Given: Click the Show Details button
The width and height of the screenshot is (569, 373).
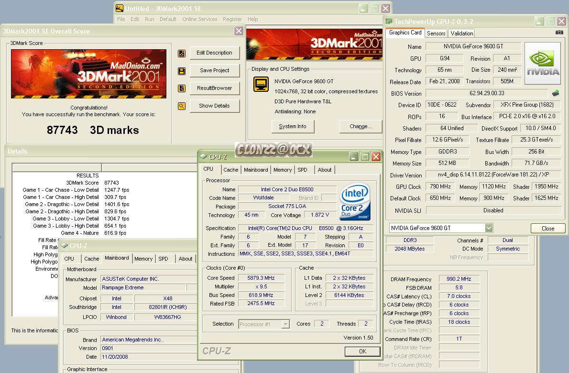Looking at the screenshot, I should pyautogui.click(x=215, y=106).
